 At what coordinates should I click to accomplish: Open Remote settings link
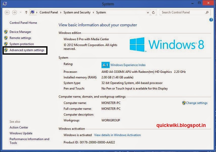click(20, 38)
